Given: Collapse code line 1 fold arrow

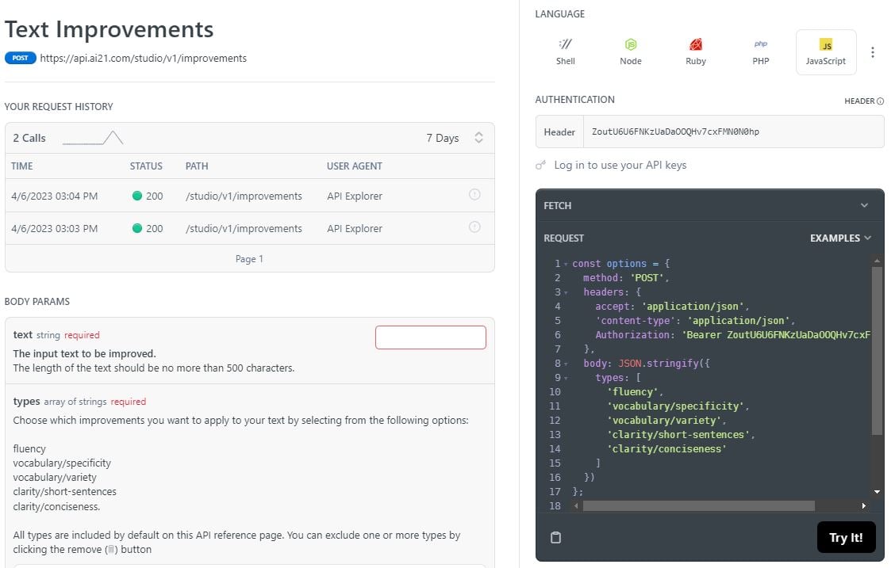Looking at the screenshot, I should [x=565, y=264].
